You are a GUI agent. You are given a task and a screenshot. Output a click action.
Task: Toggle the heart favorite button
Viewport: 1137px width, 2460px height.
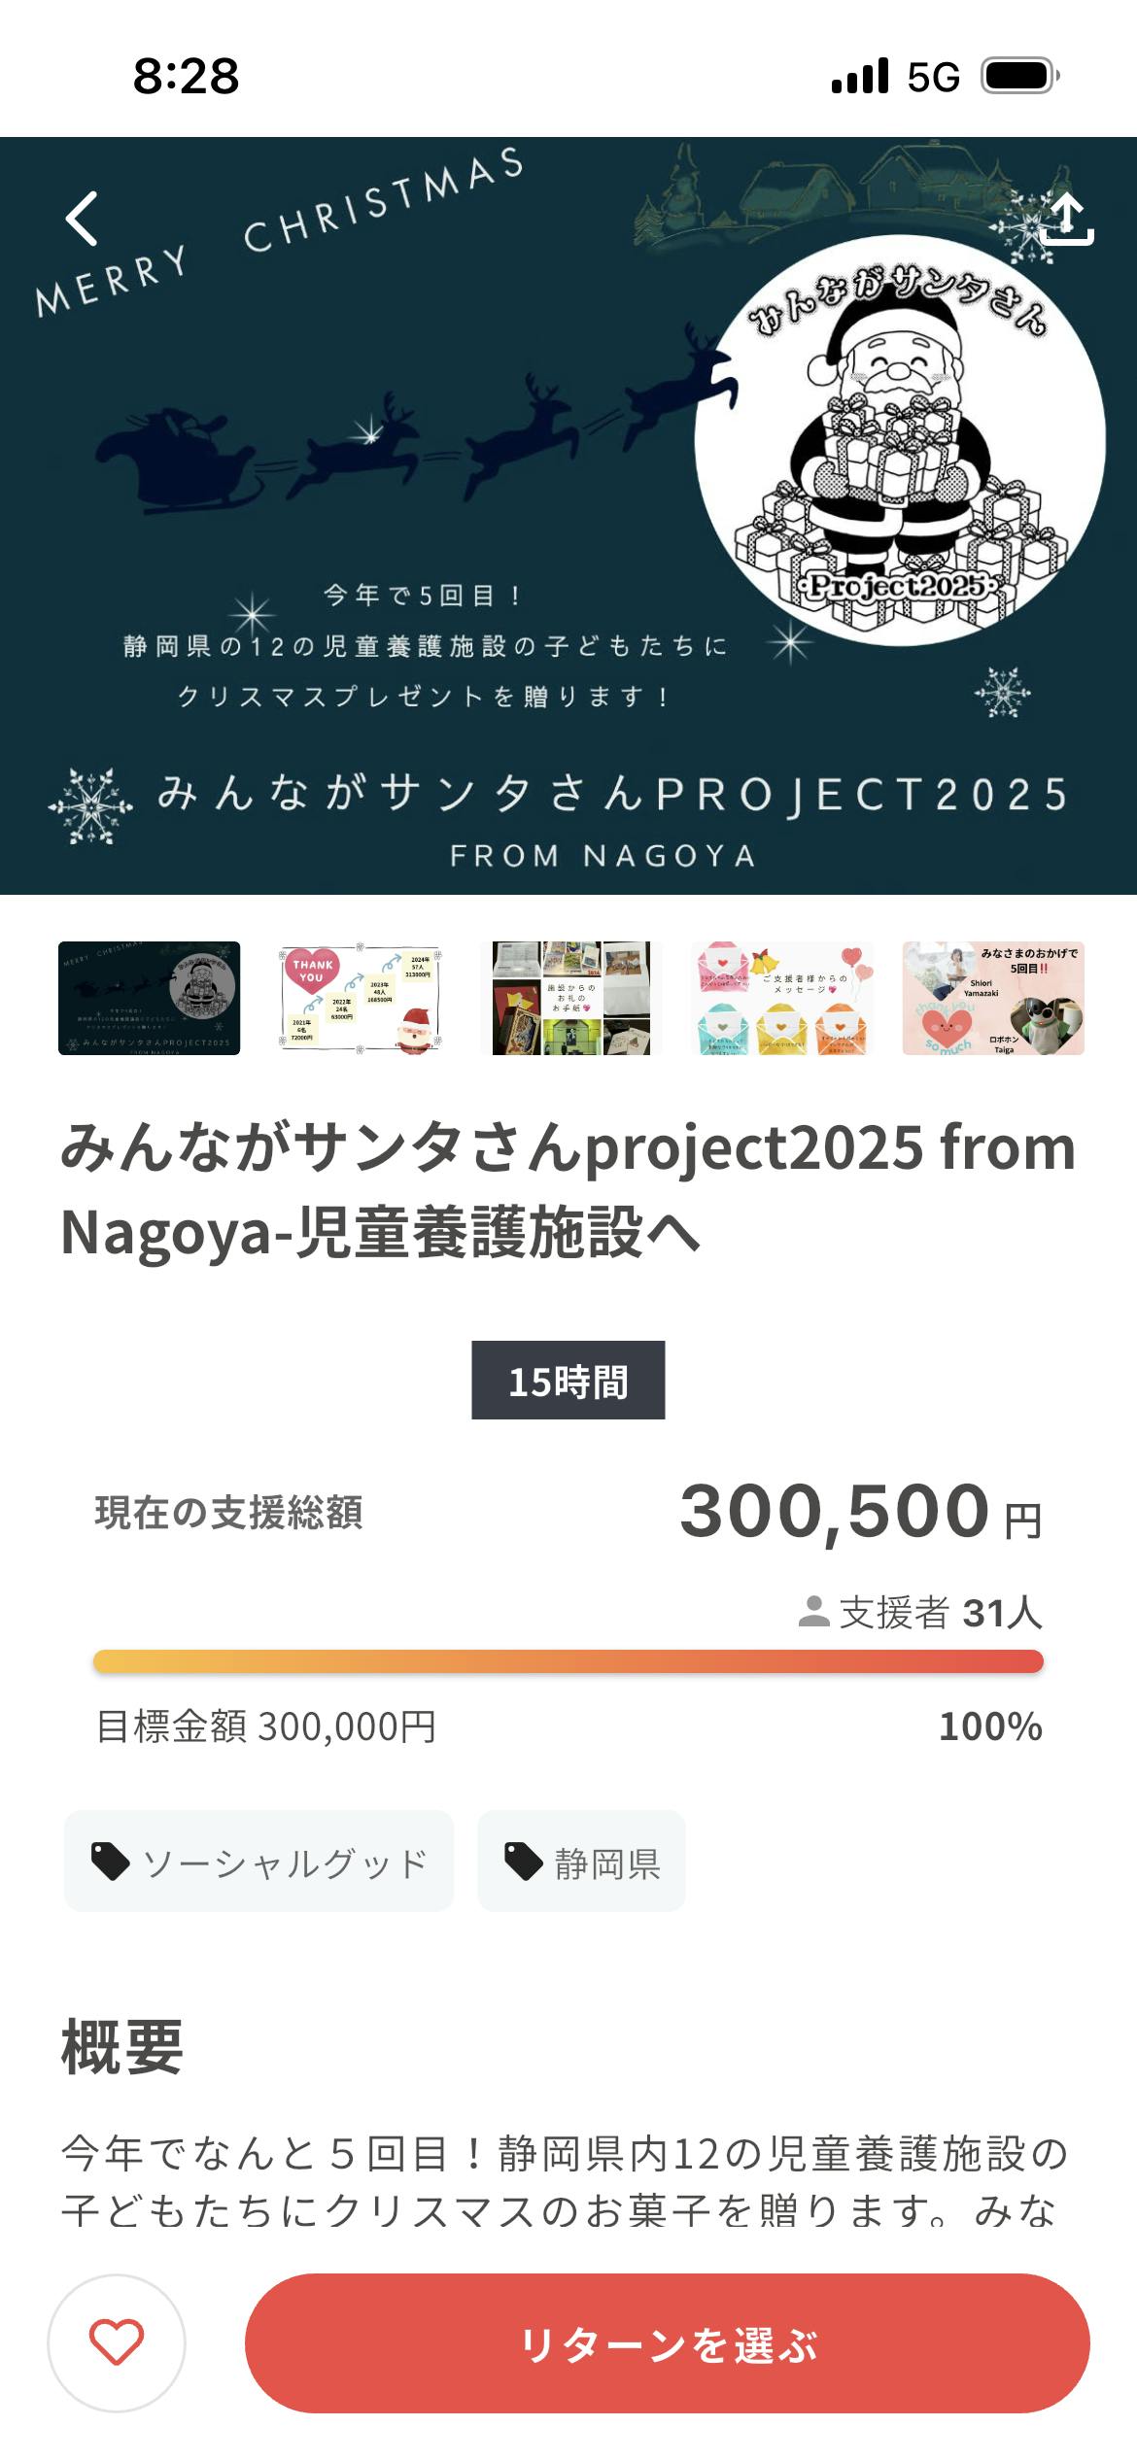tap(117, 2342)
